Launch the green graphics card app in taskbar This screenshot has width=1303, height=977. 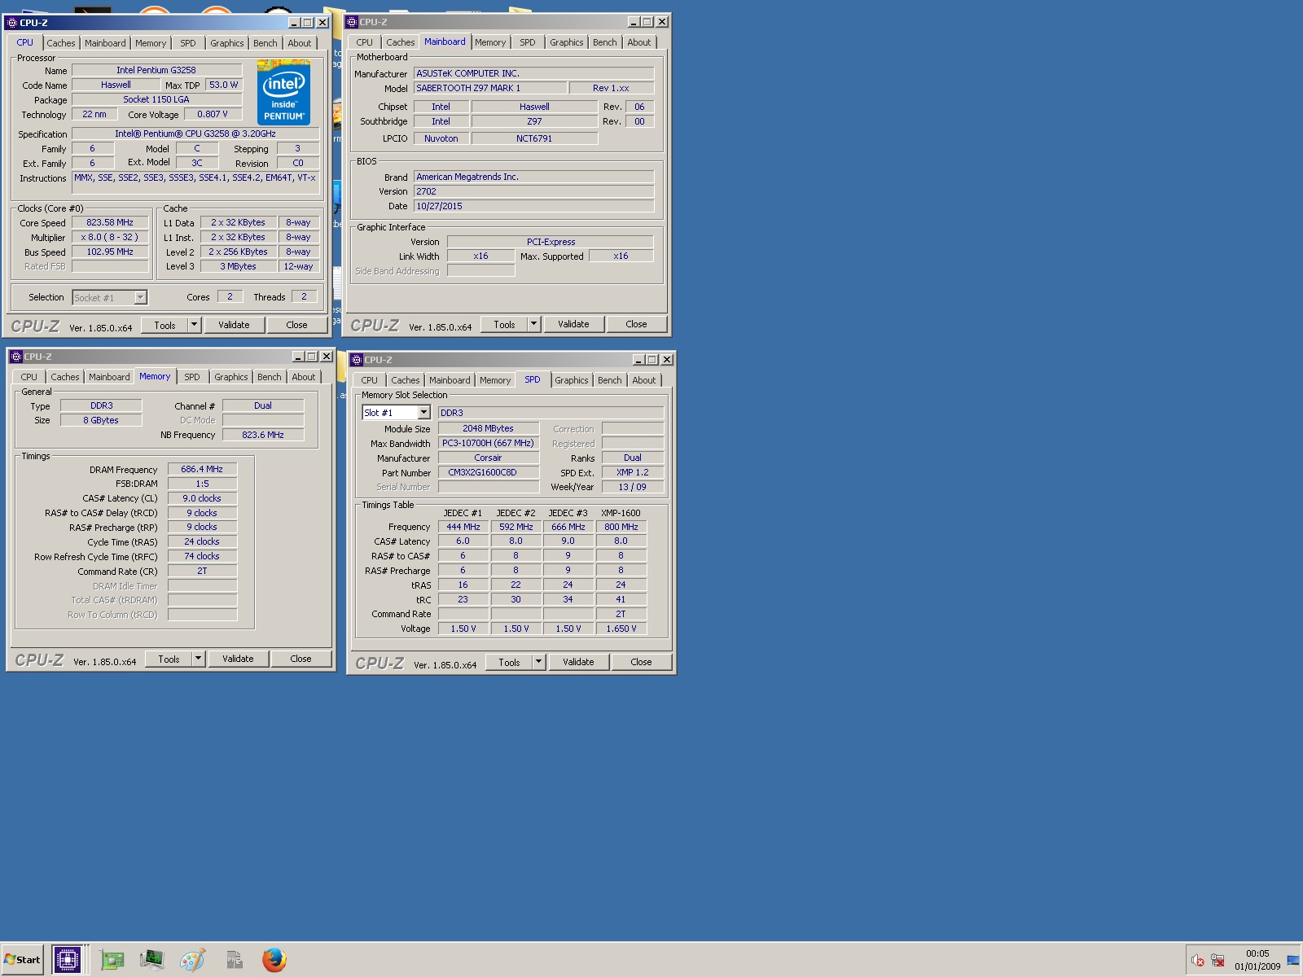pos(112,960)
